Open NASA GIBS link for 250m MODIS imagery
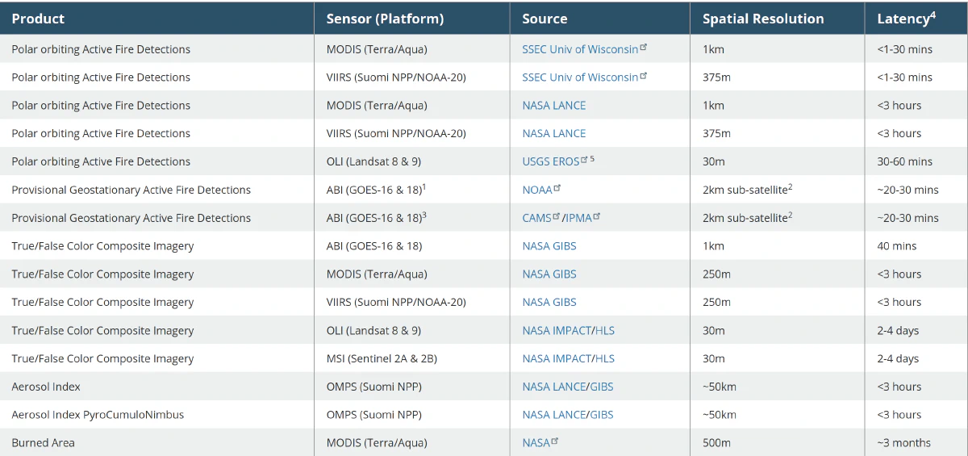968x456 pixels. pos(549,274)
